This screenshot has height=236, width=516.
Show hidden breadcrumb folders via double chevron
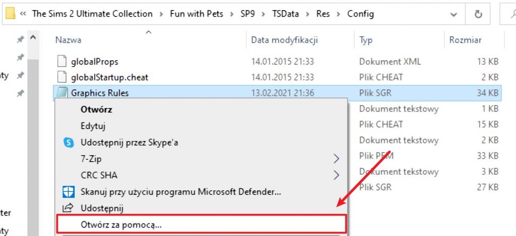coord(23,14)
